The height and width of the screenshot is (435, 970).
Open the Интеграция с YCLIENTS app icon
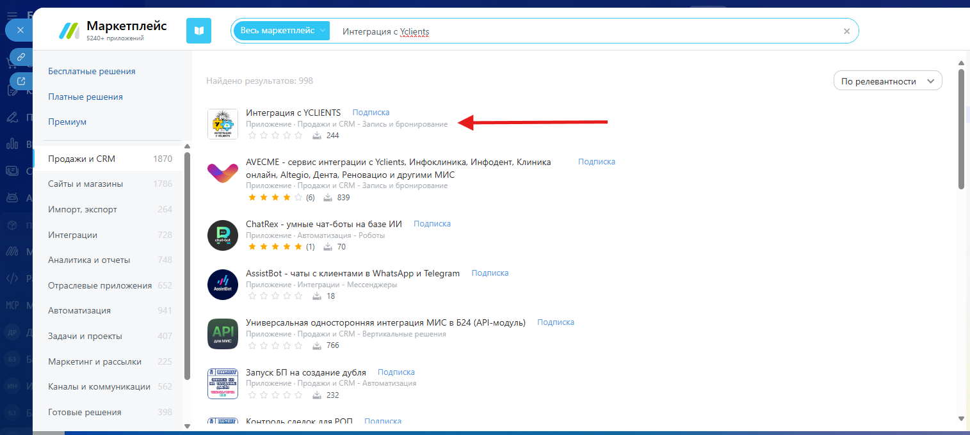(x=223, y=124)
